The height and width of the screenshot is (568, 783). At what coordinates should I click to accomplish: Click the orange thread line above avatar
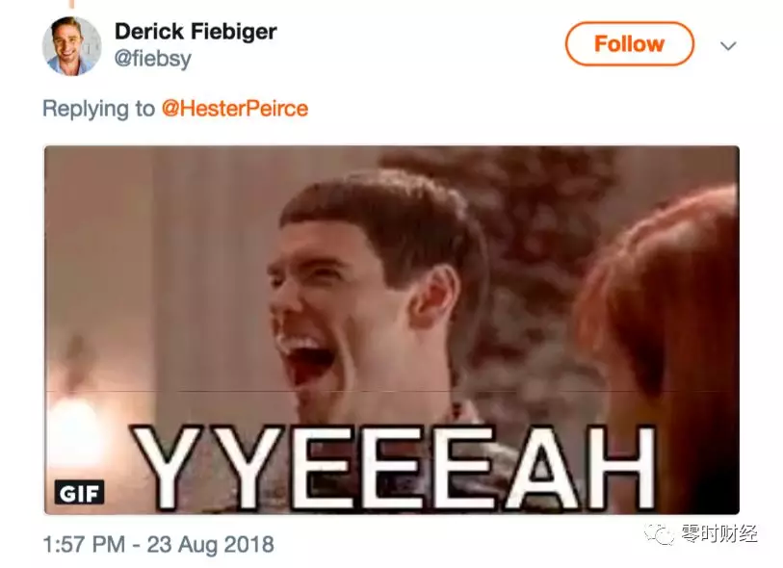(72, 4)
